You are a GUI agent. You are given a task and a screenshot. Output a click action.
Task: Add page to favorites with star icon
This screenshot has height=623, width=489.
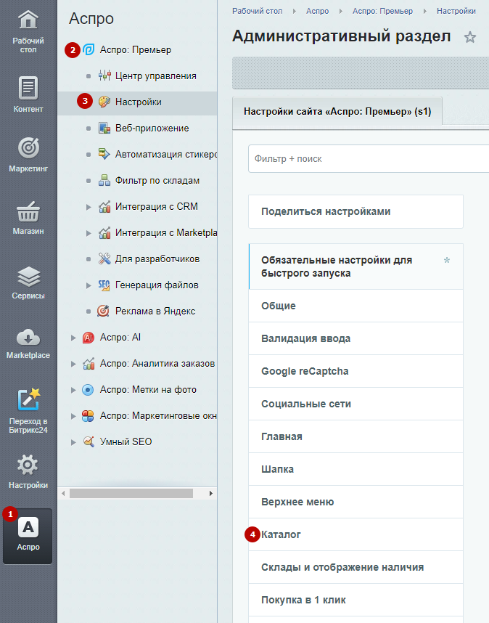[x=470, y=37]
